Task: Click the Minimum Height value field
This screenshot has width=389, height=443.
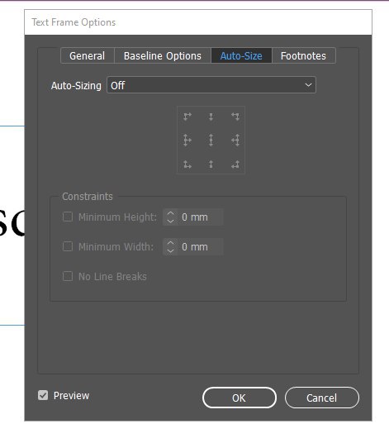Action: 200,217
